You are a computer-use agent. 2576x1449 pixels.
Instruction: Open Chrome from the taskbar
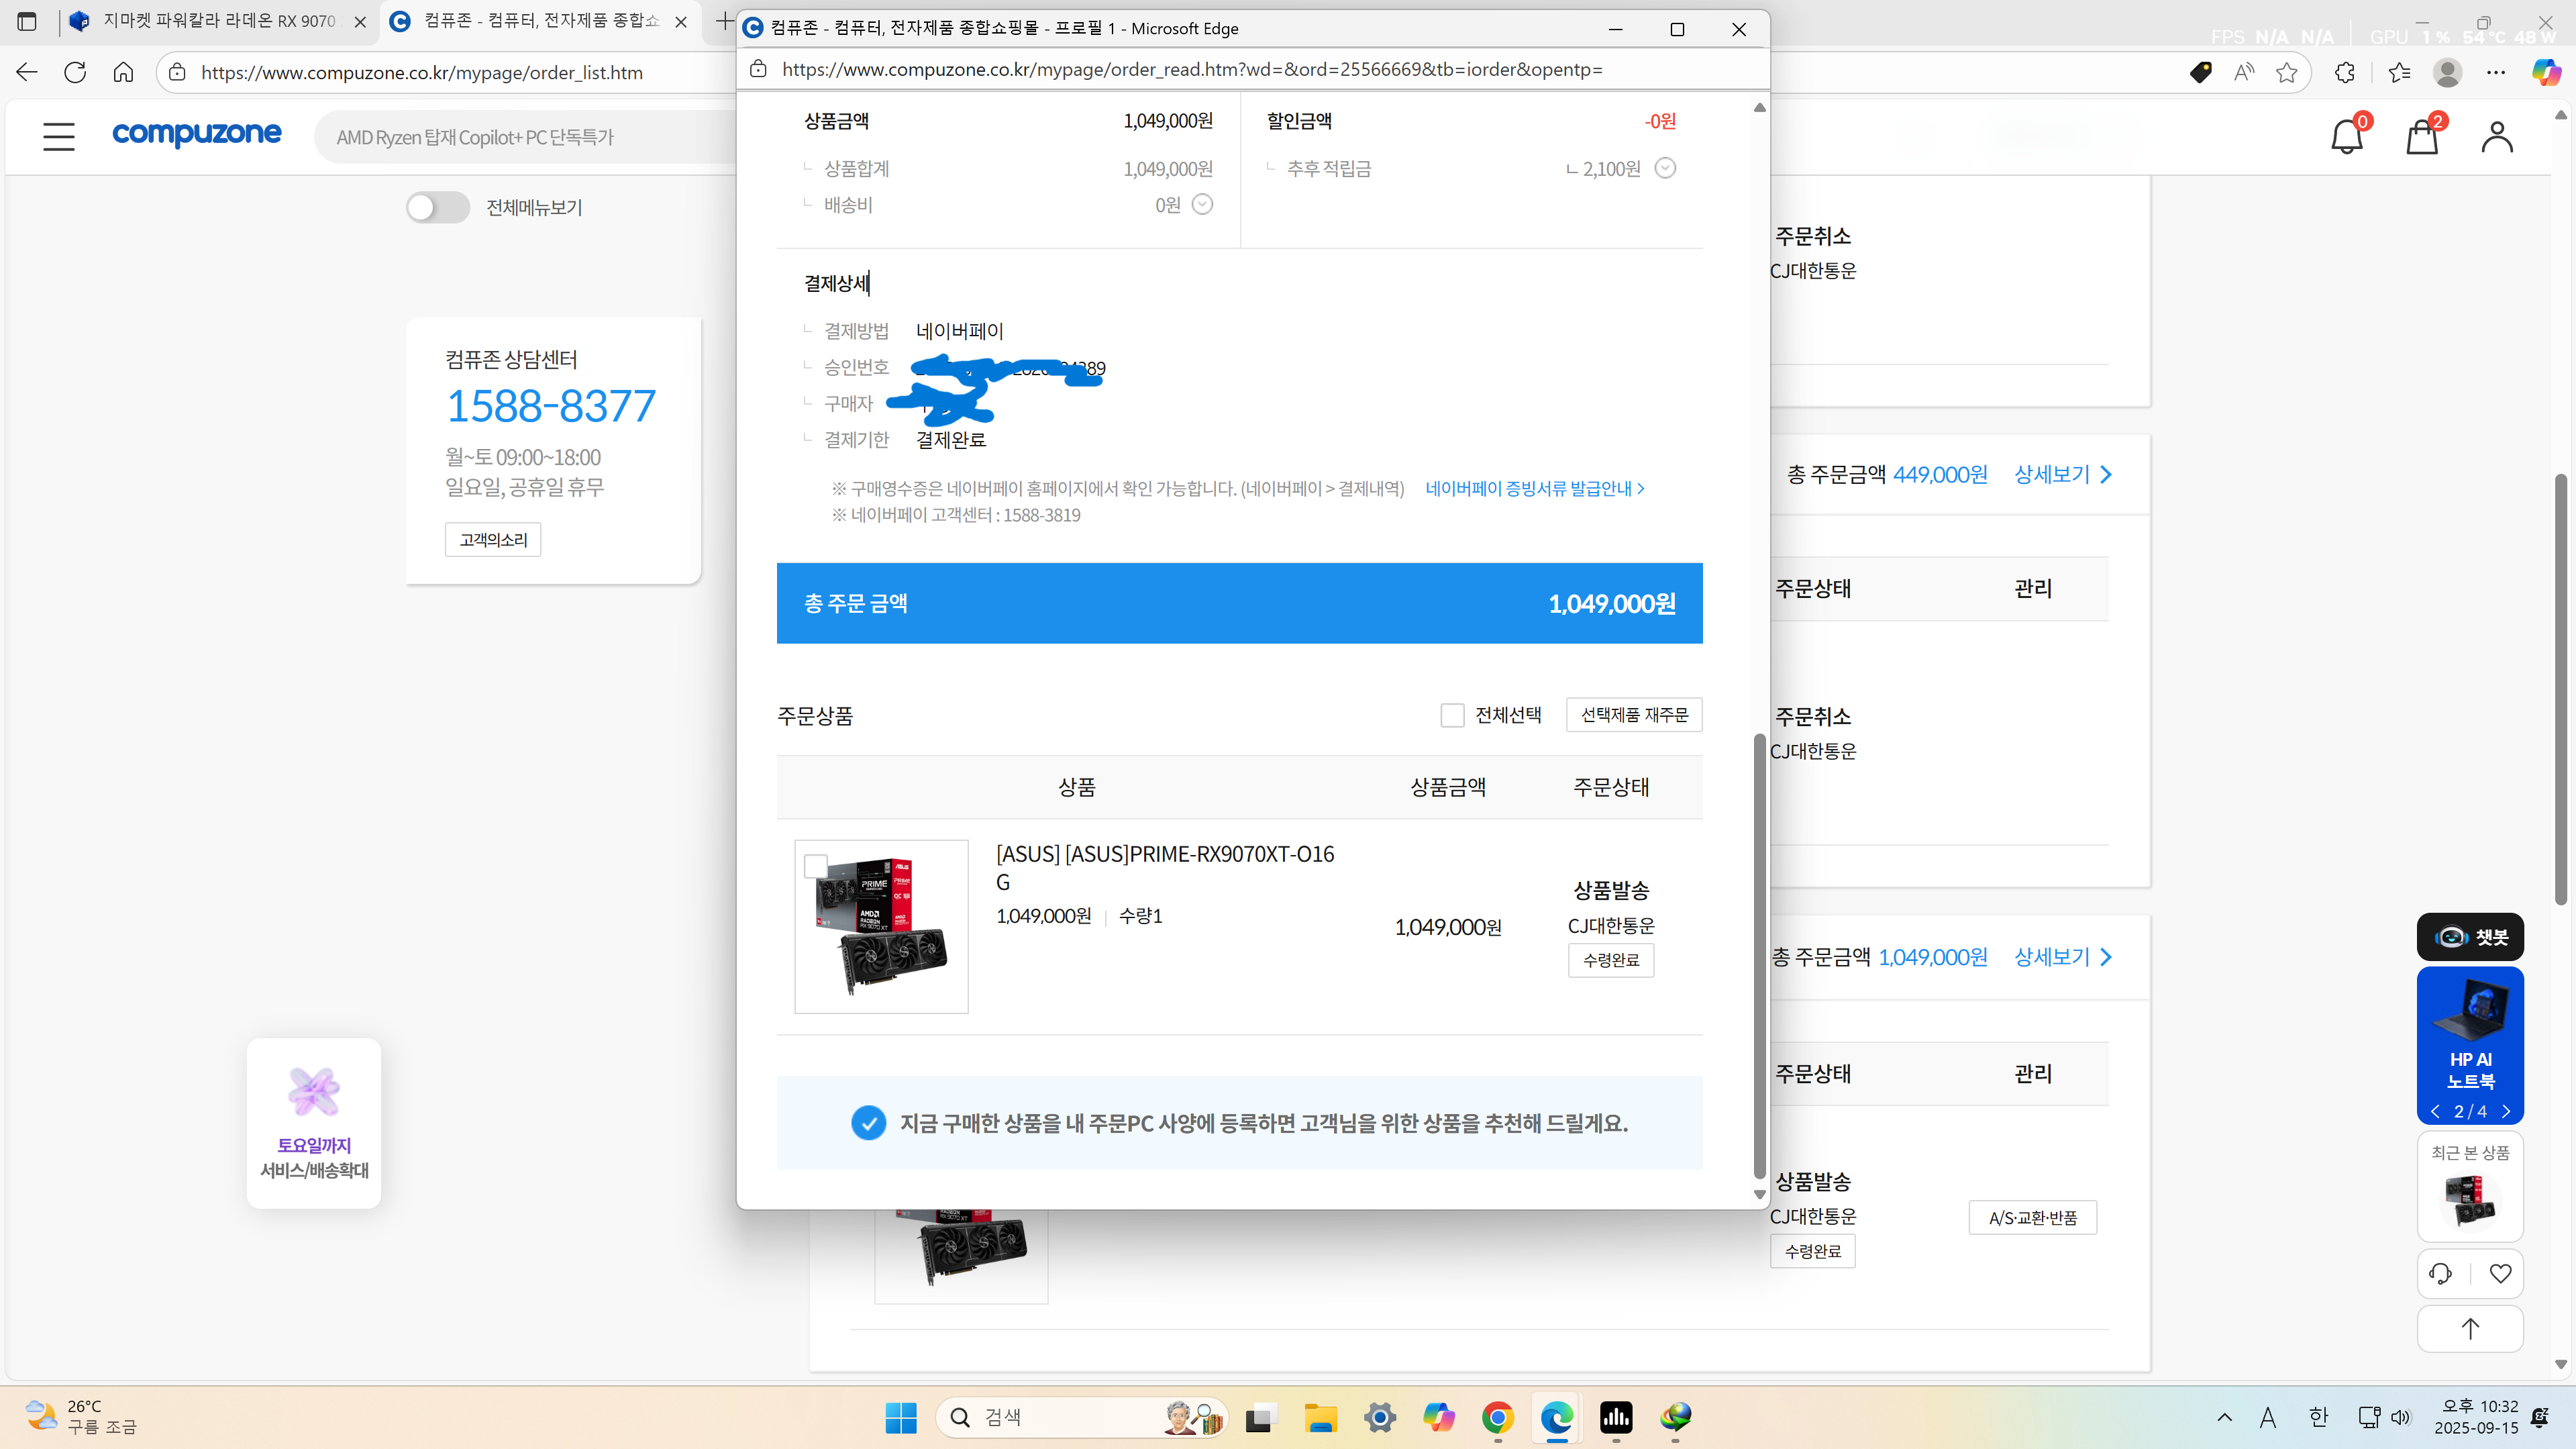coord(1497,1417)
